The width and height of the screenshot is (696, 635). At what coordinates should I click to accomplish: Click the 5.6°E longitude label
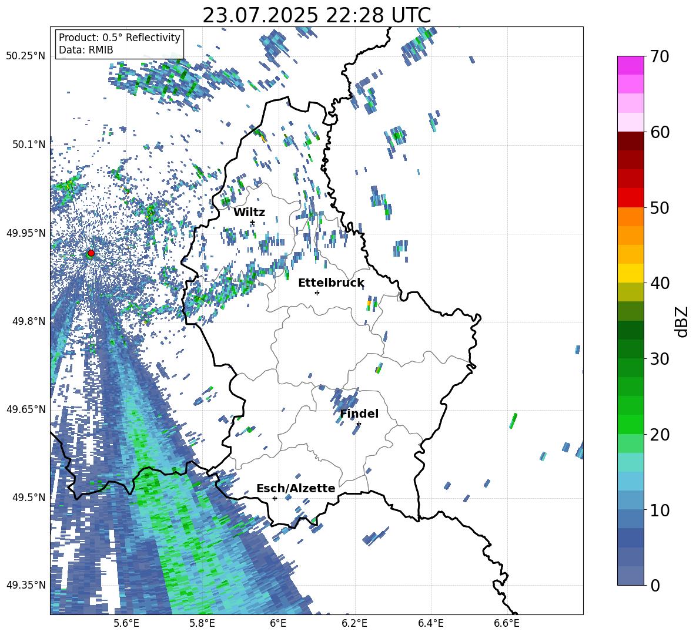point(126,623)
